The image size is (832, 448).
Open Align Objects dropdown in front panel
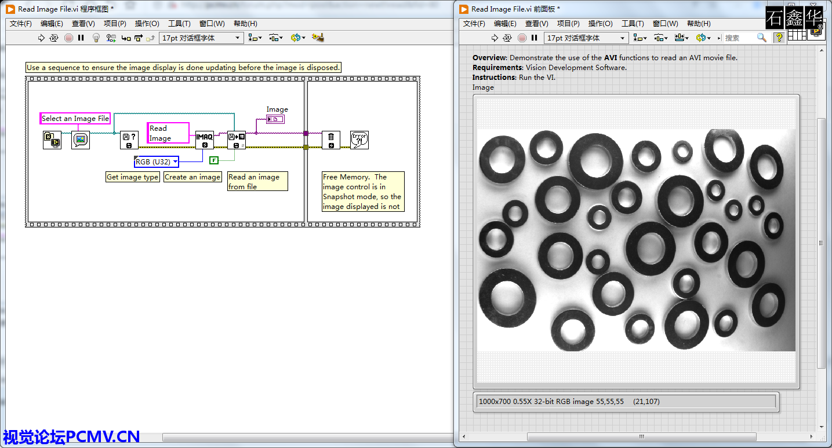(640, 38)
